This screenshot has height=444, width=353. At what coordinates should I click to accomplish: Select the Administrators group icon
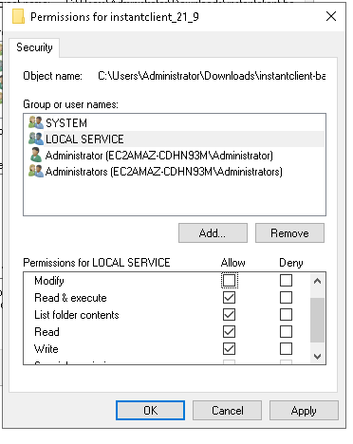point(36,172)
